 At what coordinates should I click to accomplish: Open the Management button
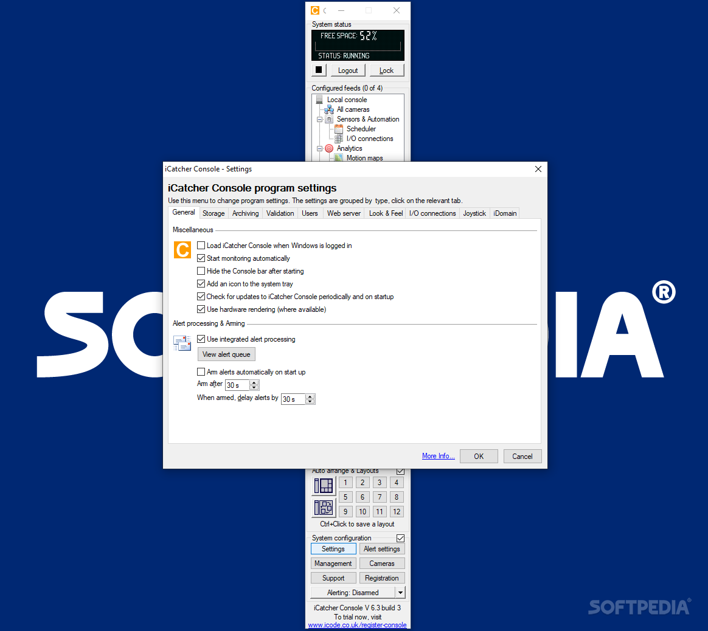(x=333, y=564)
